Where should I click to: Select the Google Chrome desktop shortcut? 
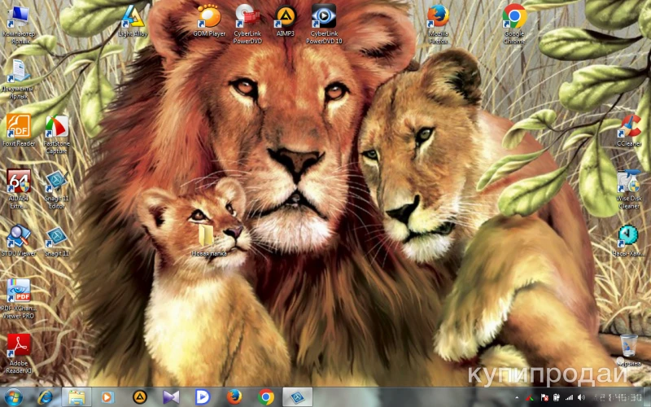(x=514, y=16)
